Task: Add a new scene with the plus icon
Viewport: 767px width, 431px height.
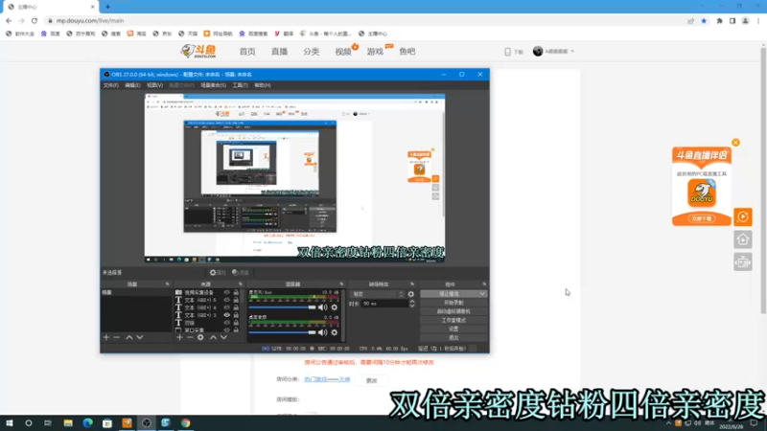Action: (106, 337)
